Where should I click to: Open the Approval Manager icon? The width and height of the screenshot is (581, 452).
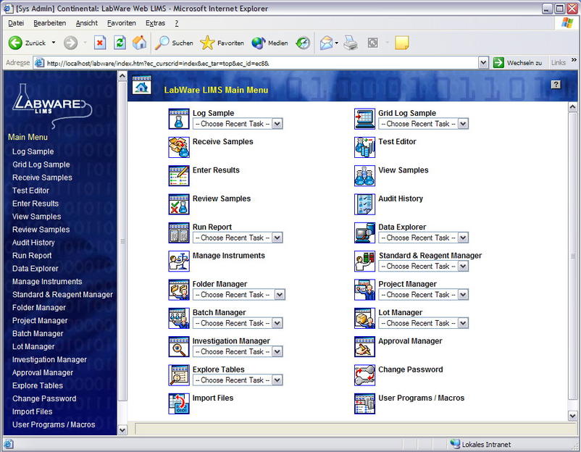coord(364,347)
